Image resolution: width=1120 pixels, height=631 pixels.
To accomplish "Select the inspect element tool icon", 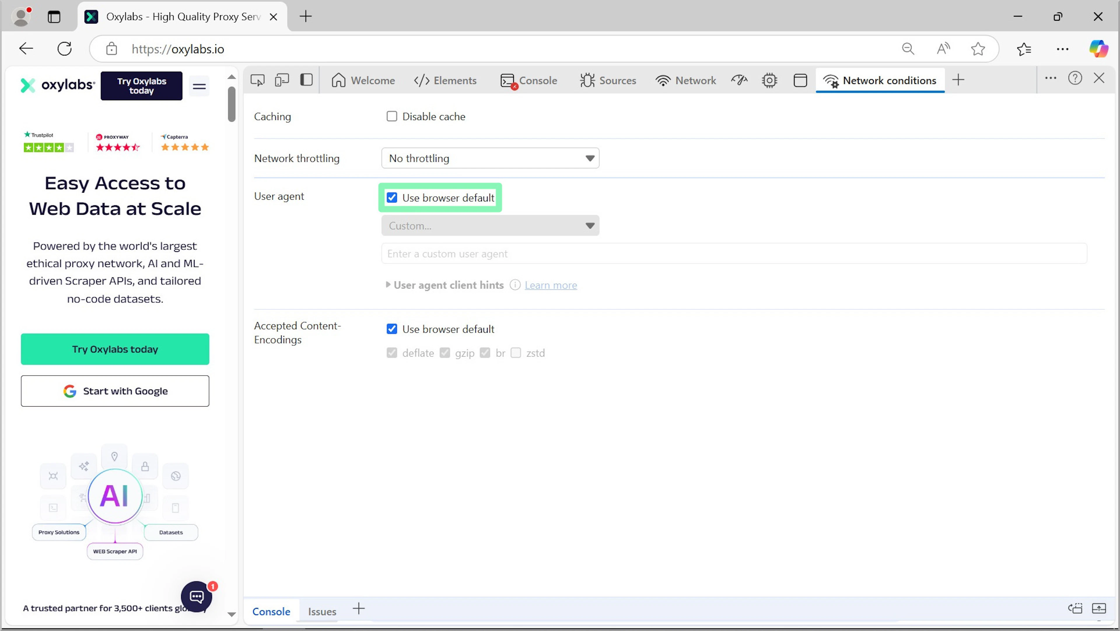I will (257, 80).
